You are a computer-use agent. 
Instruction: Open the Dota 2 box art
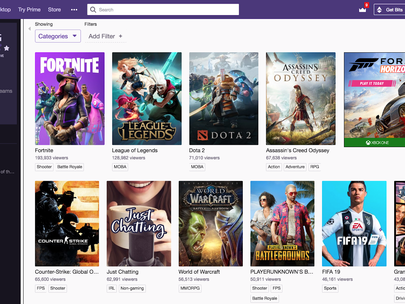click(x=224, y=99)
